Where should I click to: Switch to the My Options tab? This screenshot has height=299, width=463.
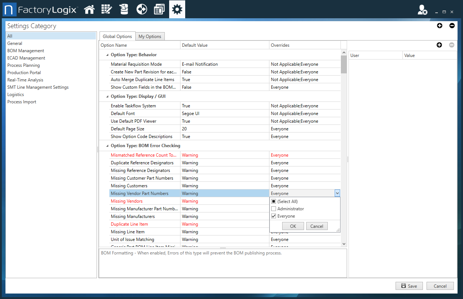tap(150, 36)
